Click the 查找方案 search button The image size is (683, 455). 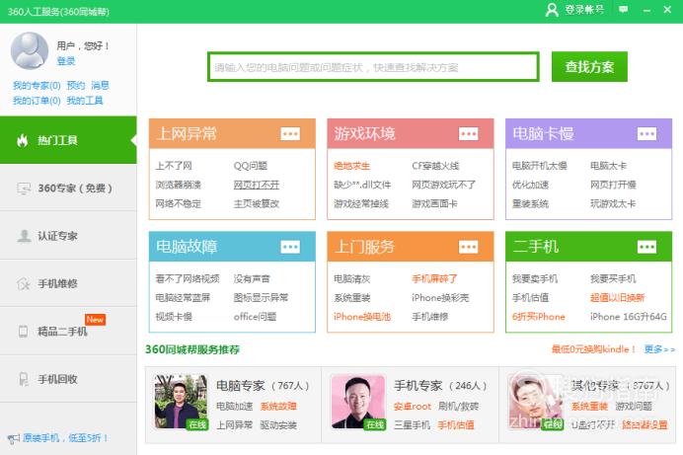[589, 66]
